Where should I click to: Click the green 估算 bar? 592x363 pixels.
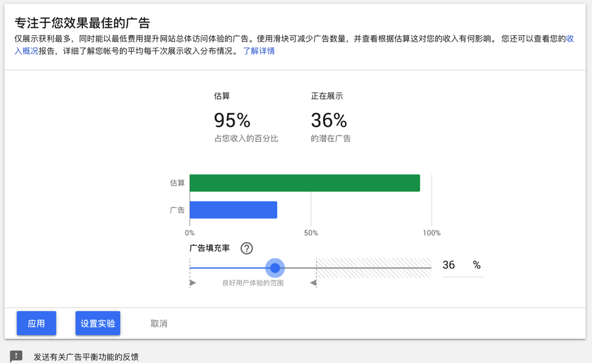305,183
